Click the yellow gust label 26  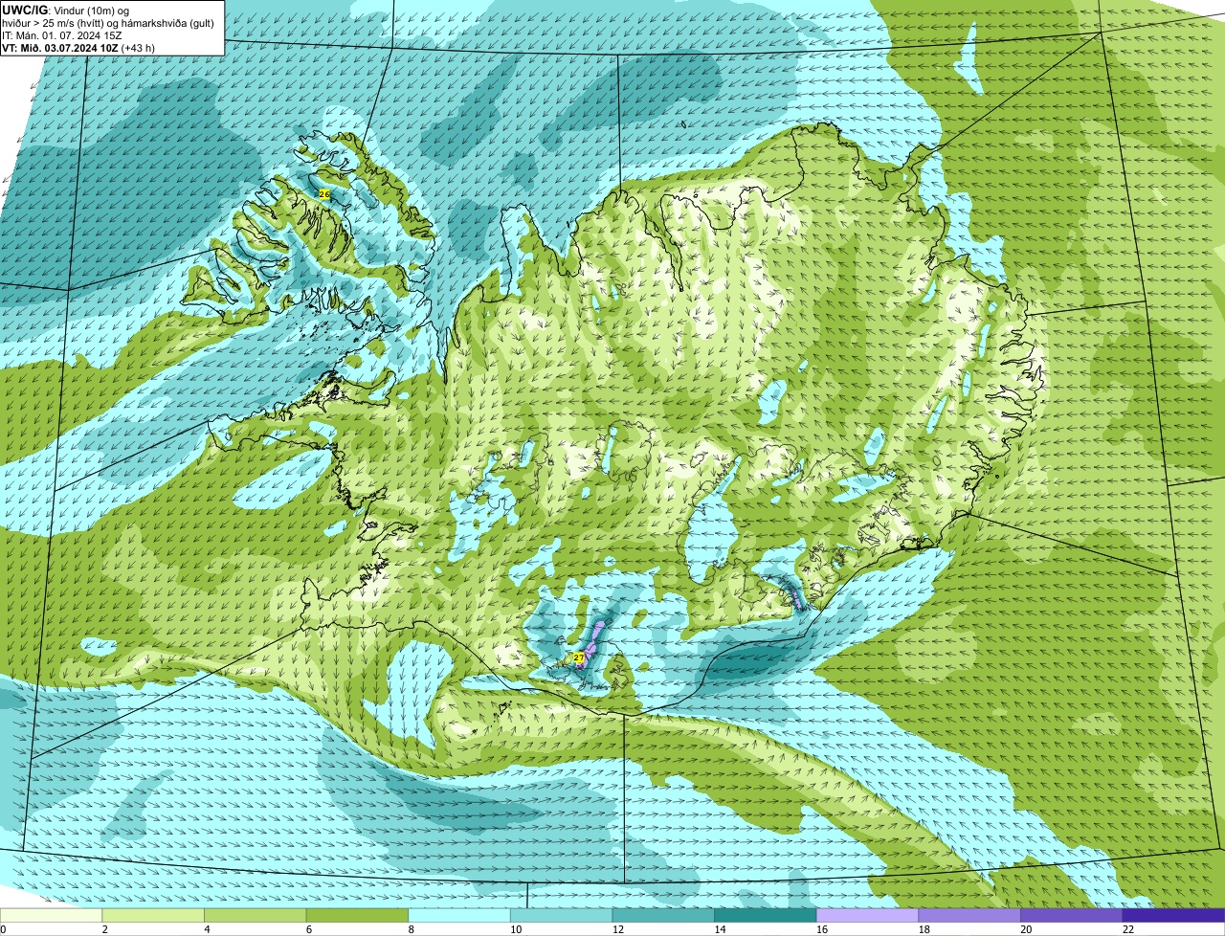[x=323, y=194]
